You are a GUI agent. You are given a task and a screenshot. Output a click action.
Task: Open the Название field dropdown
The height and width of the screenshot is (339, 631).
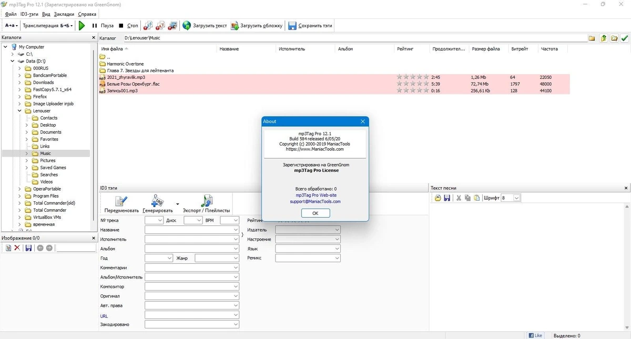[x=236, y=230]
